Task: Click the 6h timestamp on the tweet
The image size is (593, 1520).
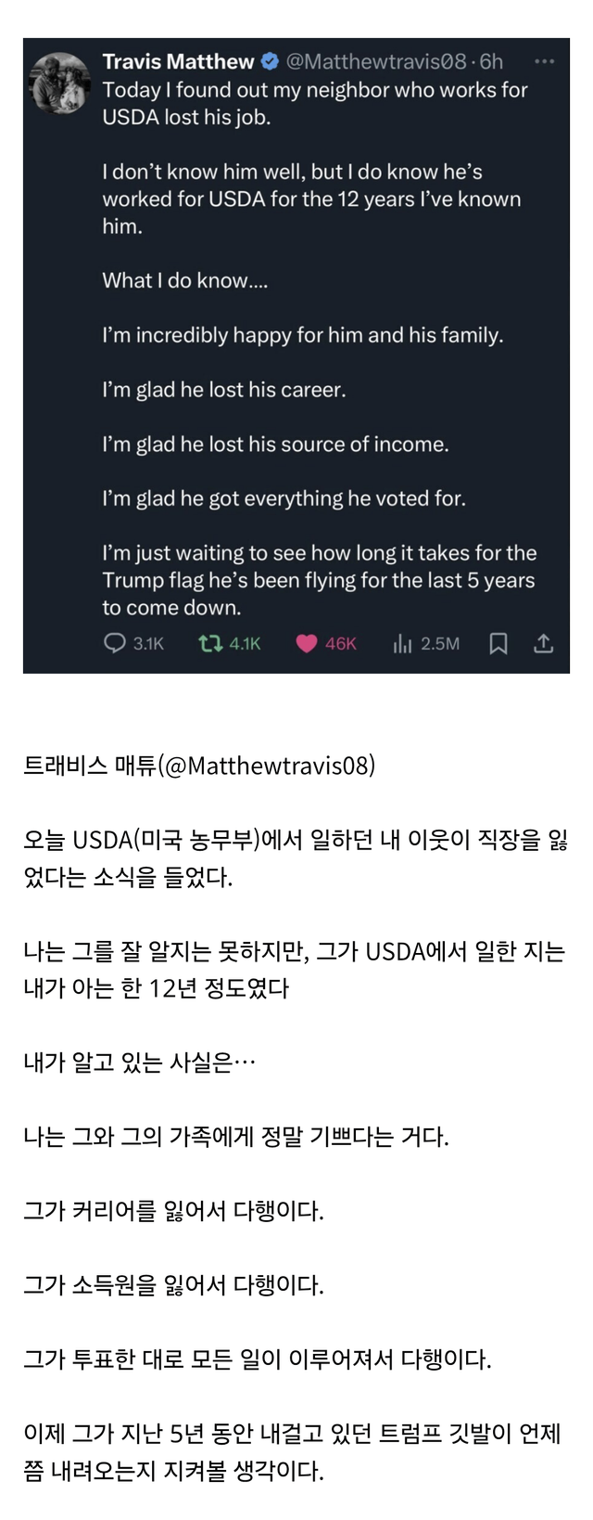Action: pos(491,62)
